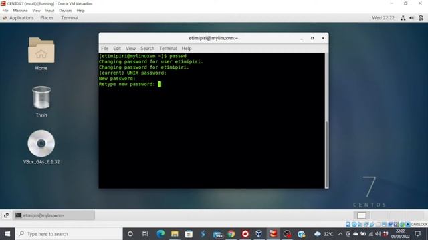Open the terminal window's Edit menu
428x240 pixels.
tap(117, 49)
